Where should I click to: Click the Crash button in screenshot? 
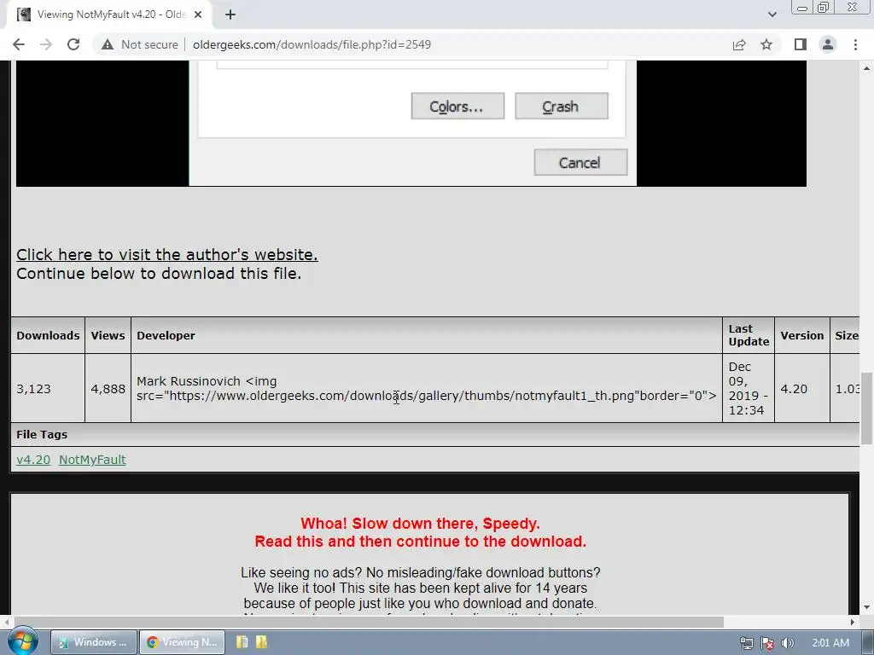coord(562,106)
